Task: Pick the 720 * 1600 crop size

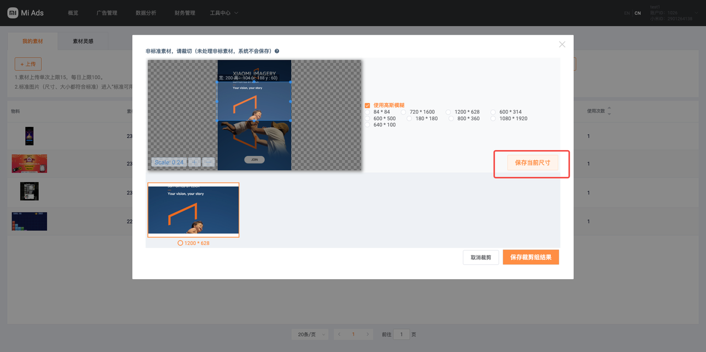Action: [x=404, y=112]
